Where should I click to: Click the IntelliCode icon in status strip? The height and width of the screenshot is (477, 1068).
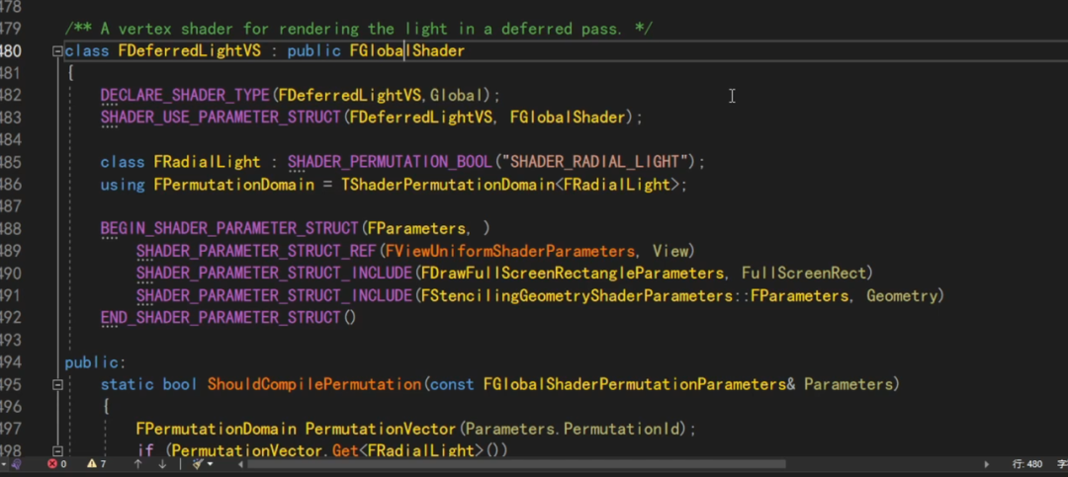click(x=17, y=464)
